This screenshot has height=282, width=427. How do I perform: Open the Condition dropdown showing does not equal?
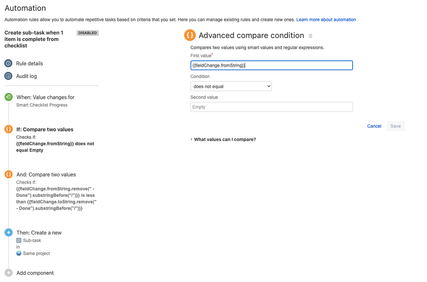231,86
